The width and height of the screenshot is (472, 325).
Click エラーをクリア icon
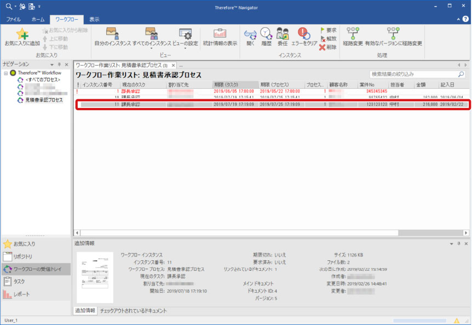[304, 34]
